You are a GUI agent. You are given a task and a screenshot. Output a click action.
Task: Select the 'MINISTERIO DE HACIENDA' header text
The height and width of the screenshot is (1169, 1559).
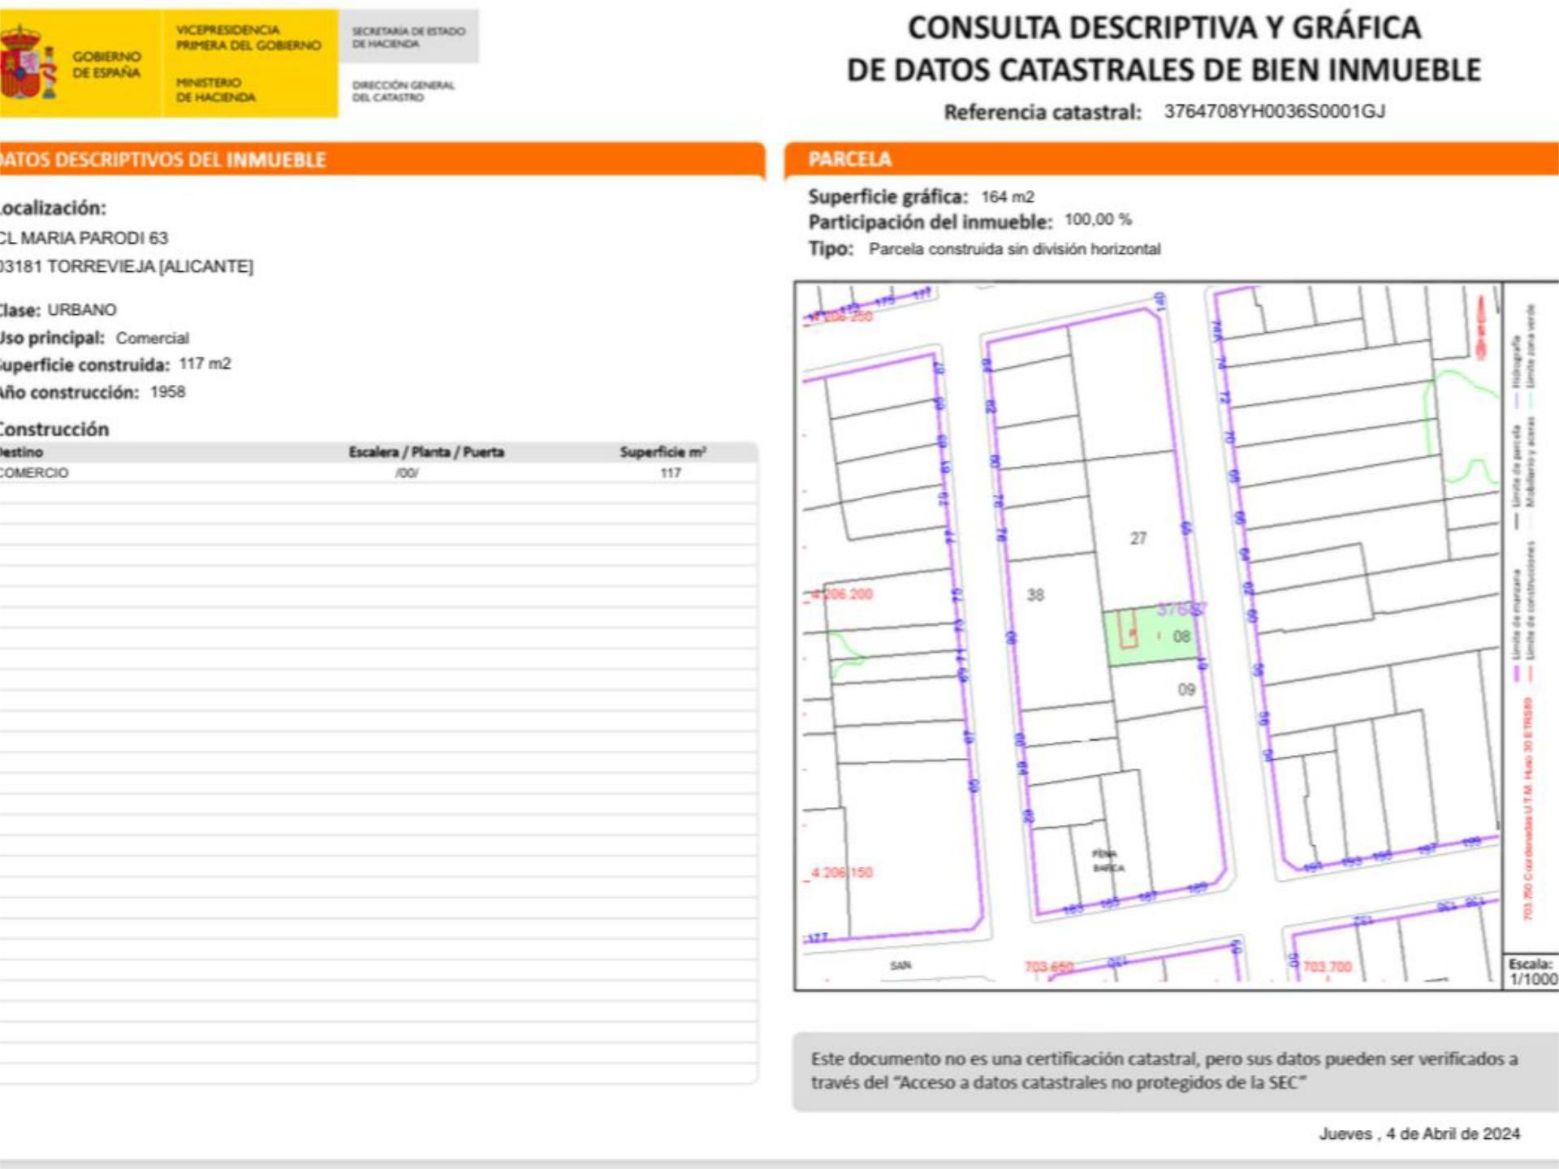coord(215,90)
